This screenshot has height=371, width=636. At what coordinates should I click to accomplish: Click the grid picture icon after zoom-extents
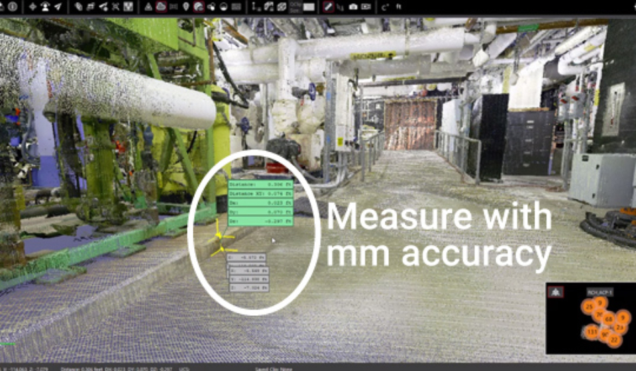tap(128, 7)
